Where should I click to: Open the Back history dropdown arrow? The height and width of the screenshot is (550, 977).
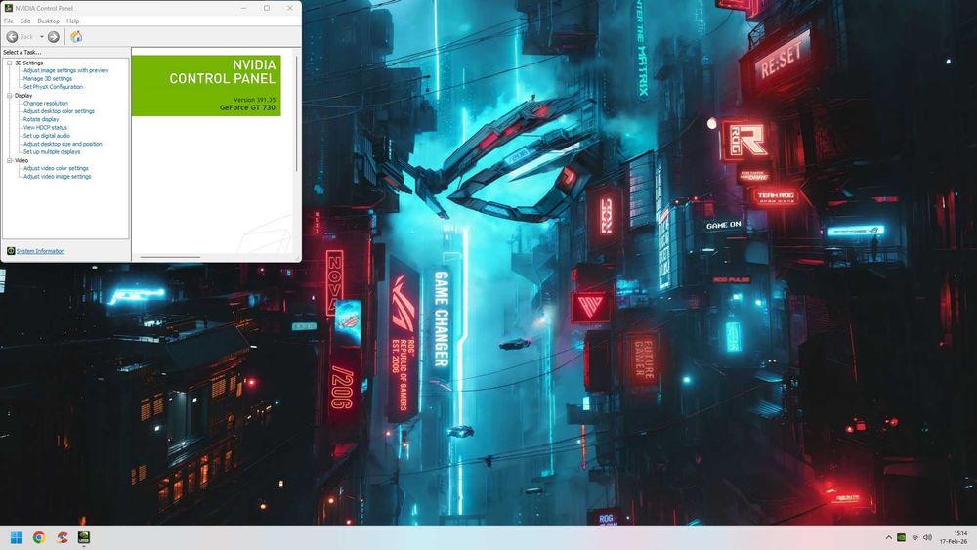[x=42, y=37]
